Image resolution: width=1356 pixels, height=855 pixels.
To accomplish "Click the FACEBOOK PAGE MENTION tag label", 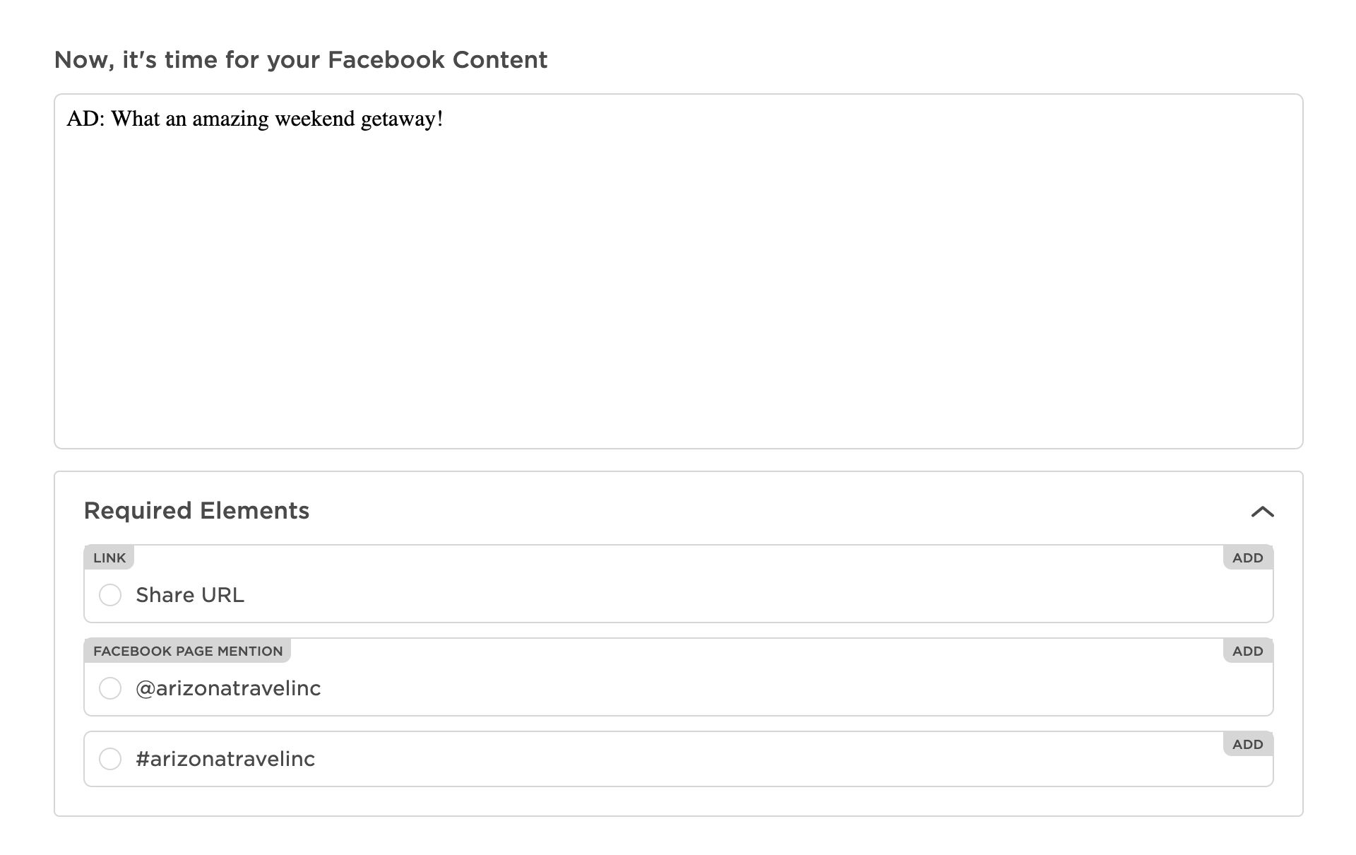I will (x=188, y=651).
